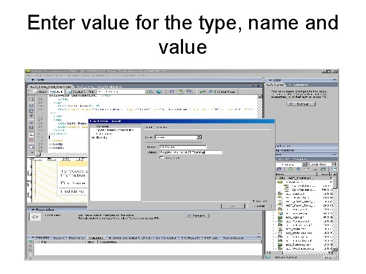Collapse the Files panel group header
Image resolution: width=366 pixels, height=274 pixels.
coord(306,154)
